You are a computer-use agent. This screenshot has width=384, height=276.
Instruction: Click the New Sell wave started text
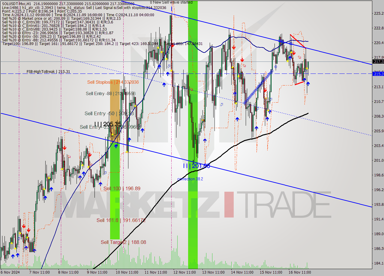171,2
